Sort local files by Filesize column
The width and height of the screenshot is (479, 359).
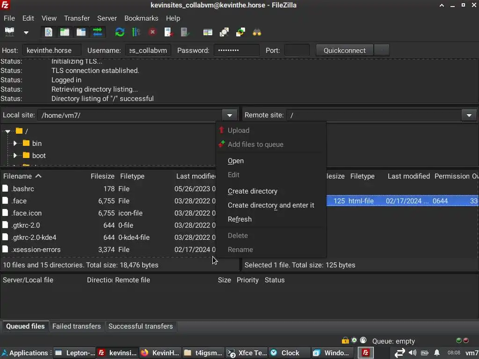(x=102, y=176)
